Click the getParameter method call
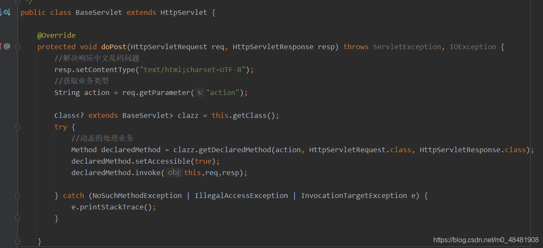 [x=164, y=92]
